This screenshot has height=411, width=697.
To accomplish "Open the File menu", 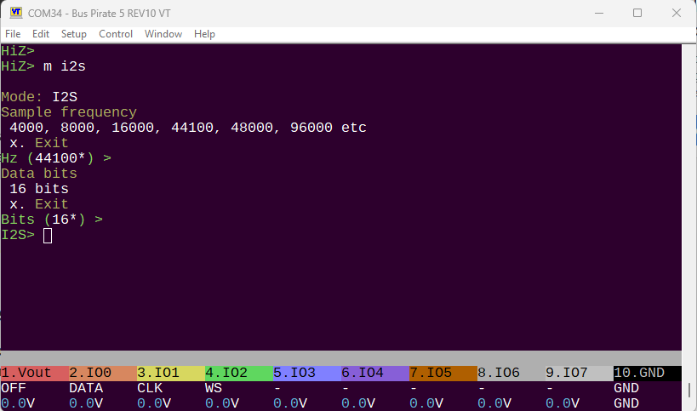I will click(x=13, y=34).
